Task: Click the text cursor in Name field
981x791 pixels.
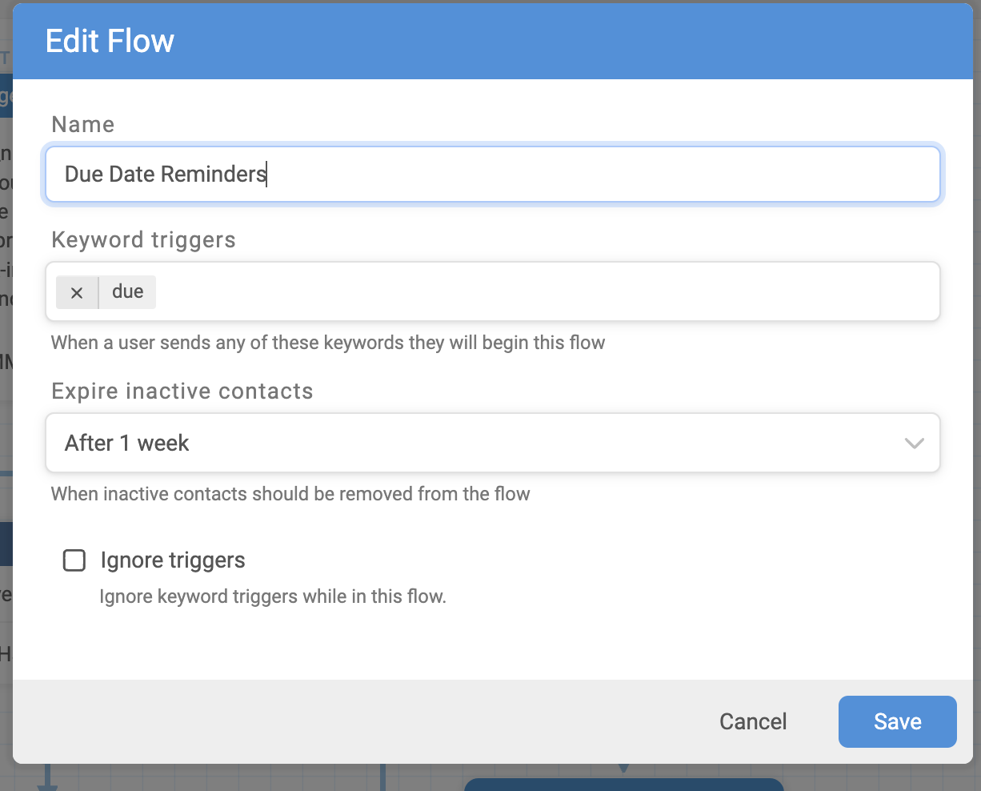Action: pyautogui.click(x=266, y=174)
